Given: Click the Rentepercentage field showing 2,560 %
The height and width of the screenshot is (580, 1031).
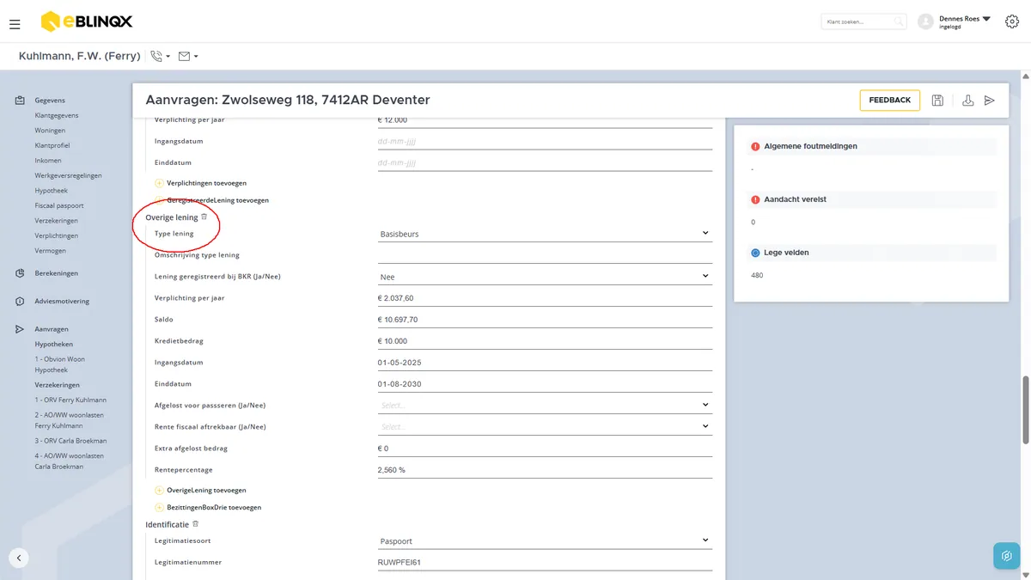Looking at the screenshot, I should (545, 470).
